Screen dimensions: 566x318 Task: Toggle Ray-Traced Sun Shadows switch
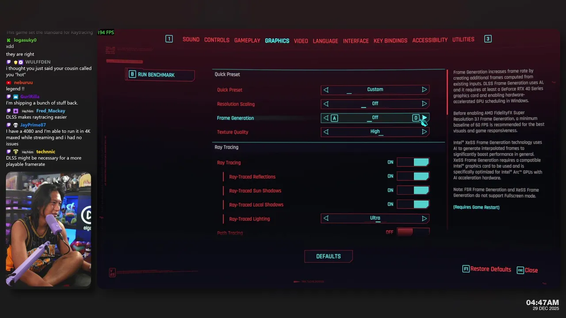(x=413, y=190)
